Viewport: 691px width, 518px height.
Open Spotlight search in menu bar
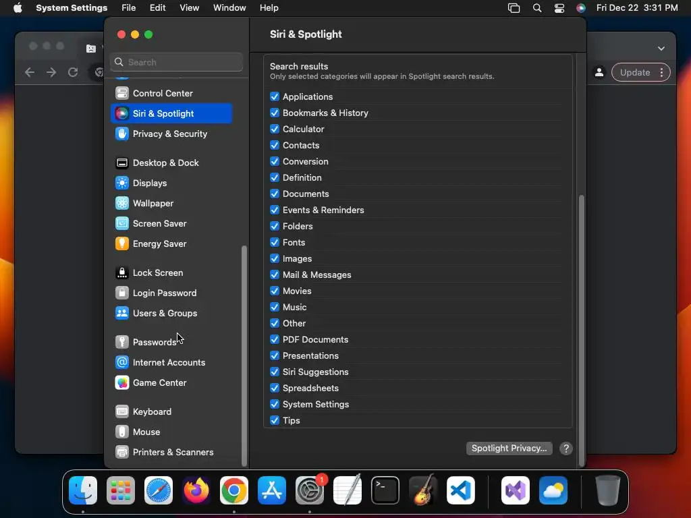pyautogui.click(x=536, y=8)
